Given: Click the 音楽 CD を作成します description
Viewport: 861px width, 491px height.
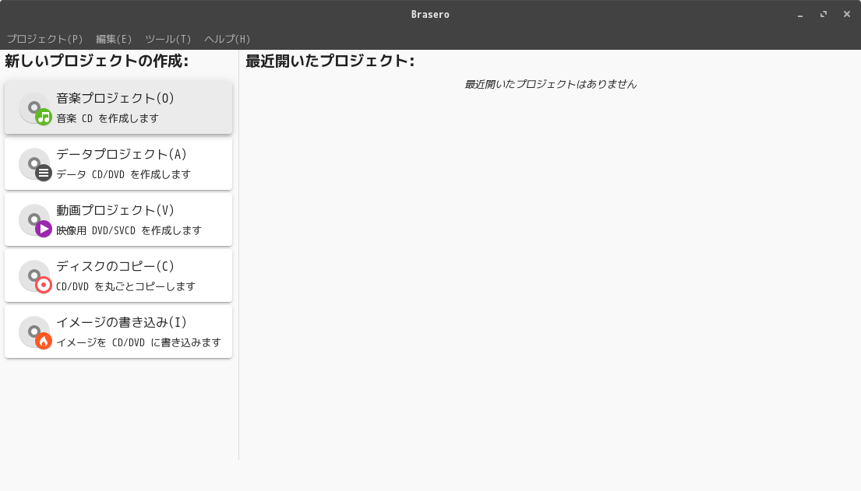Looking at the screenshot, I should (x=108, y=118).
